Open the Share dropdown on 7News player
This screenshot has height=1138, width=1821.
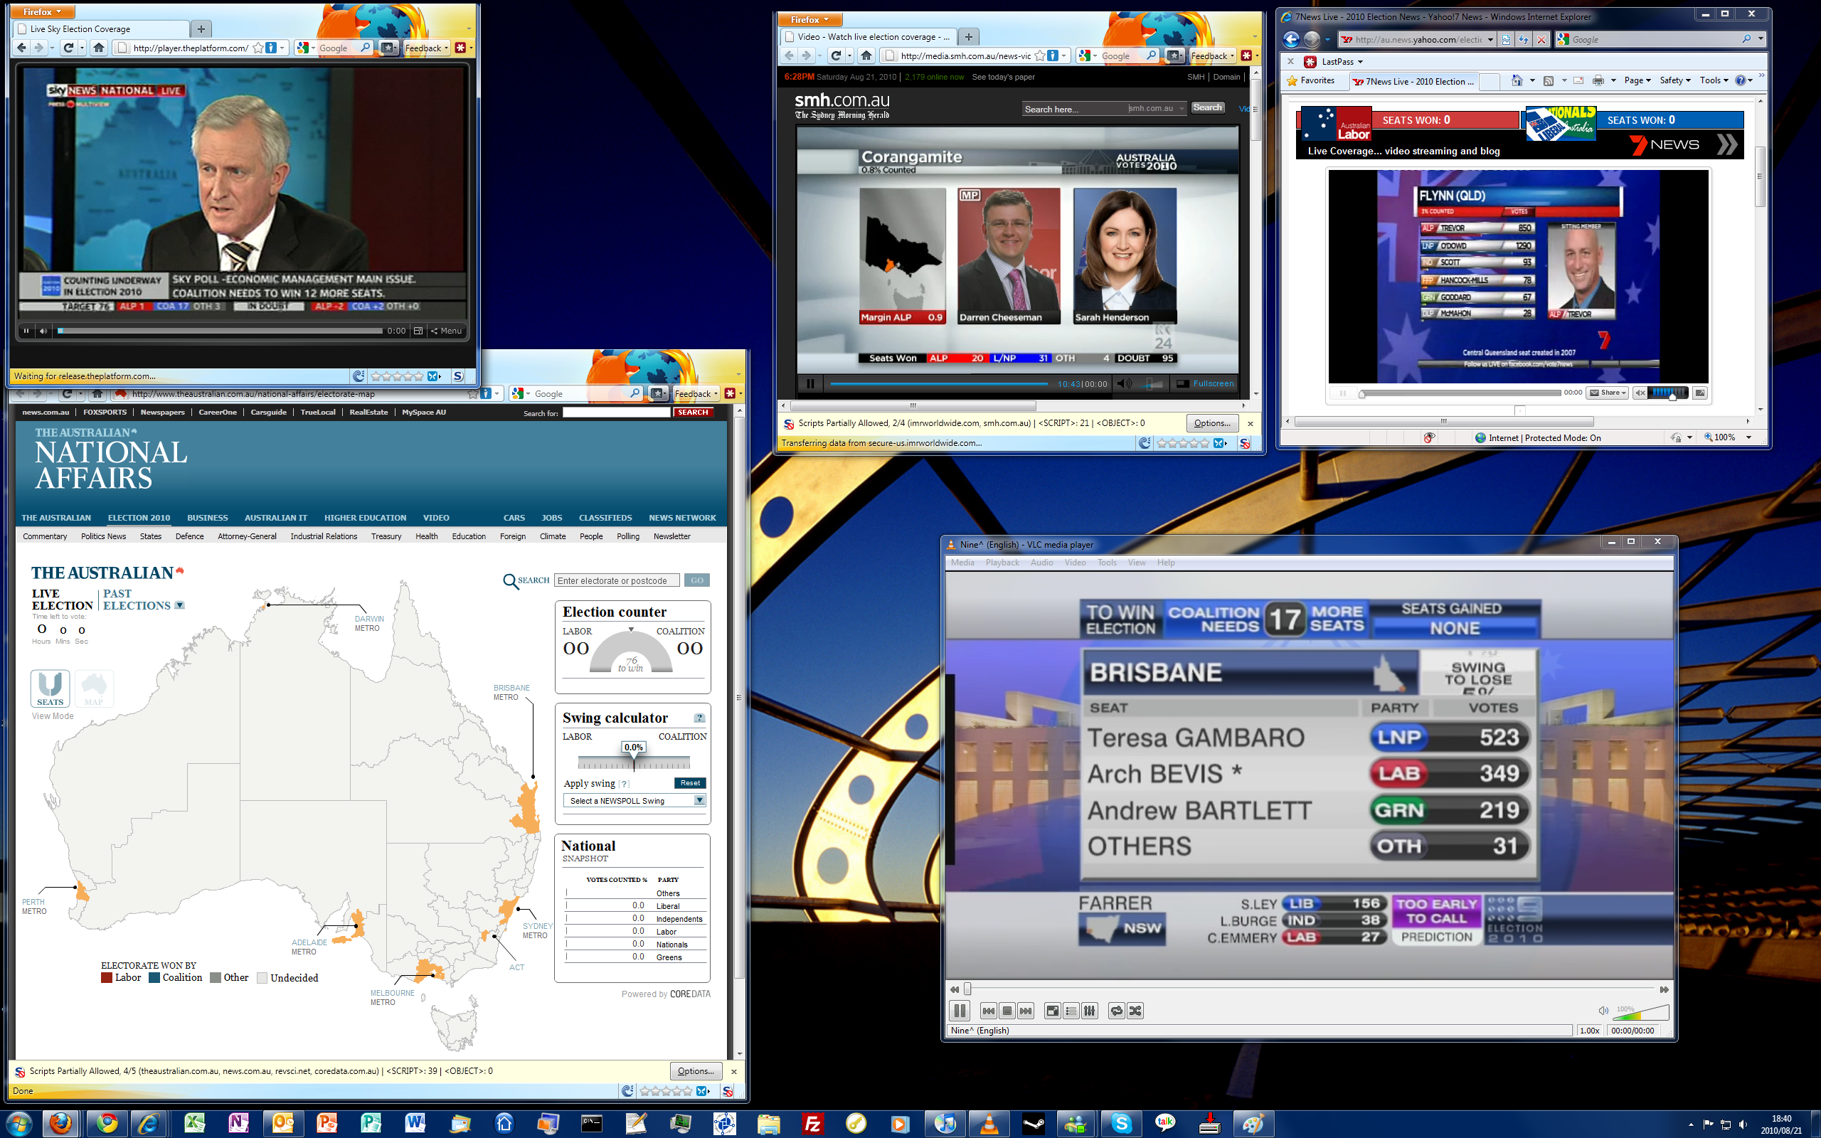(x=1608, y=393)
